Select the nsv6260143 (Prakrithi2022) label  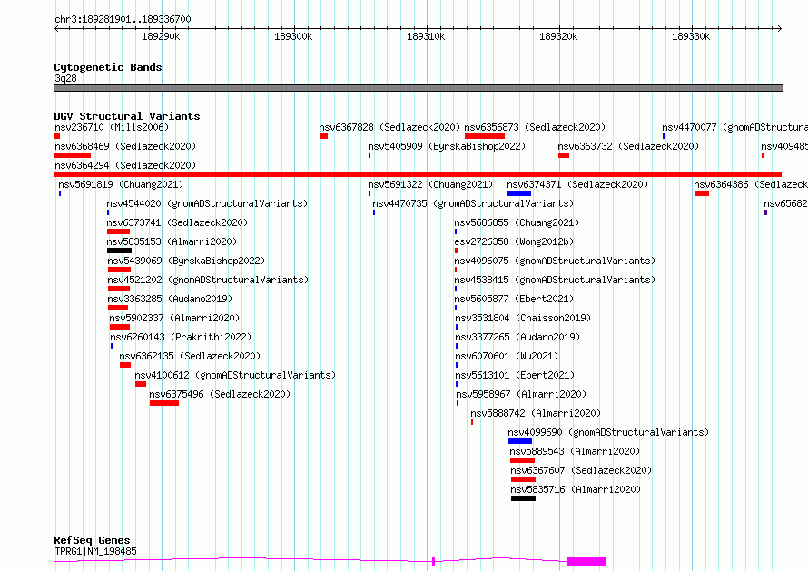tap(181, 337)
